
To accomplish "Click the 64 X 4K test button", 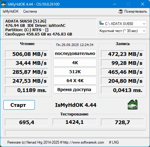I will click(x=75, y=81).
